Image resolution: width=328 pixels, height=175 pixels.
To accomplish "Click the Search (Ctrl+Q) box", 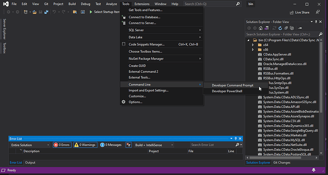I will tap(210, 4).
